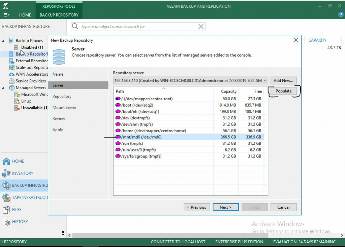
Task: Click the Add New... button
Action: coord(283,81)
